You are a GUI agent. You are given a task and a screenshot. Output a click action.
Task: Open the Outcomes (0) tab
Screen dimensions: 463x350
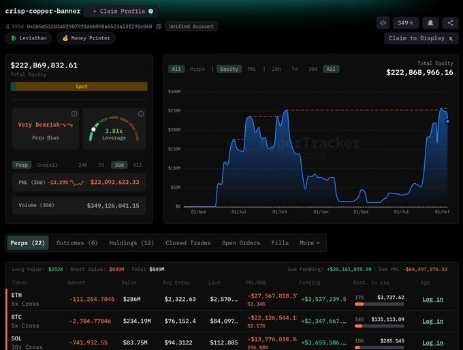pos(77,243)
